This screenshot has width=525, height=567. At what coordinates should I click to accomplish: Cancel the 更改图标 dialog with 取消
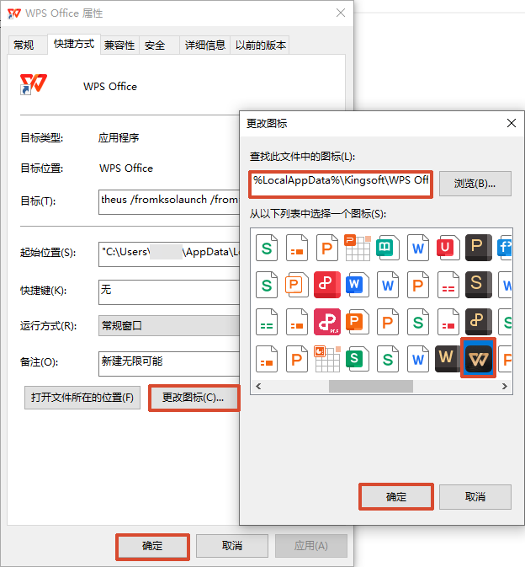(475, 497)
